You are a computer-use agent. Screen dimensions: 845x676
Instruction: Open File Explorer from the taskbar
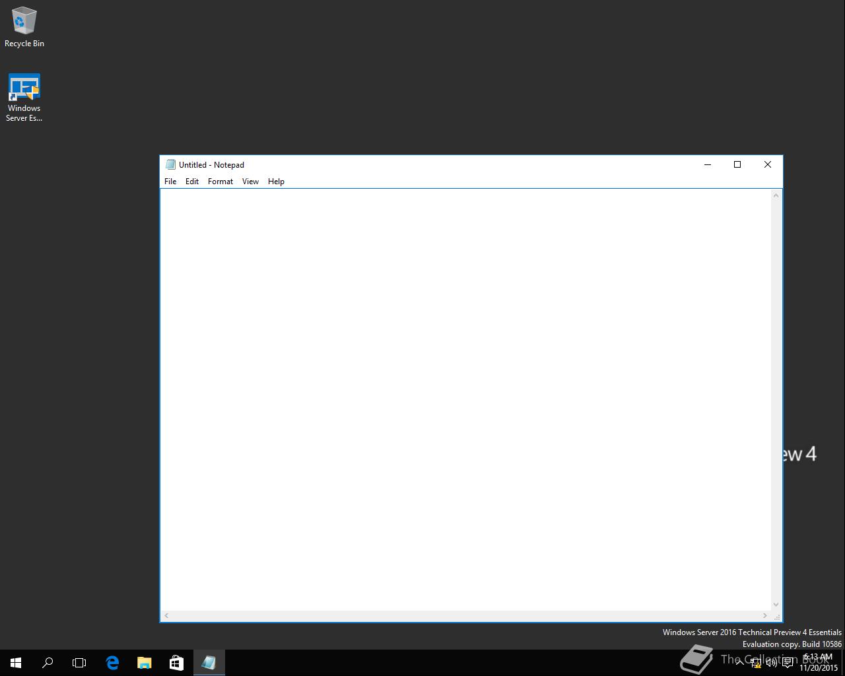[x=144, y=663]
